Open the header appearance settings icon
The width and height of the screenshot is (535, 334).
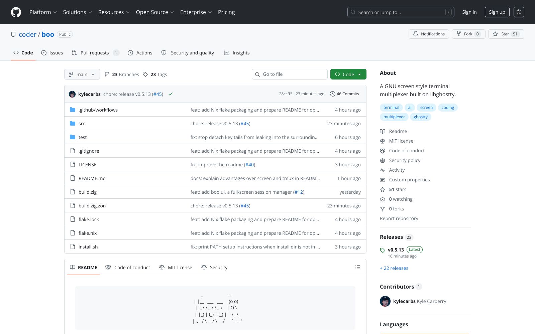[519, 12]
